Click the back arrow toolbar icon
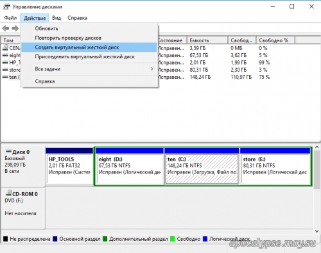The image size is (321, 253). tap(6, 28)
